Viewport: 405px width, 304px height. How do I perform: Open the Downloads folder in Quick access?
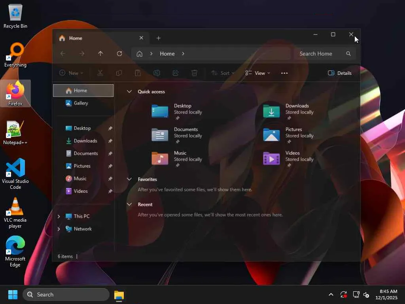(x=288, y=111)
